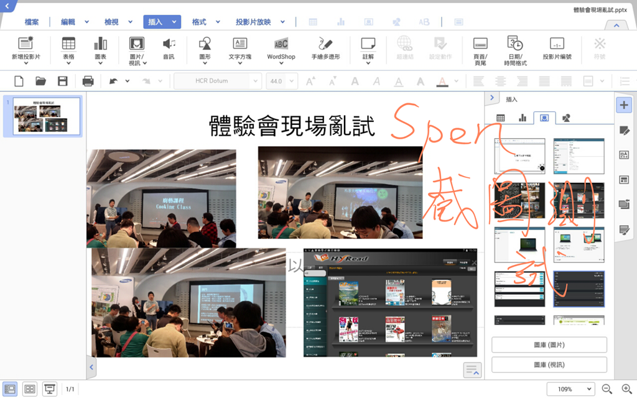The image size is (637, 398).
Task: Expand the 圖片/視訊 picture and video dropdown
Action: [x=144, y=63]
